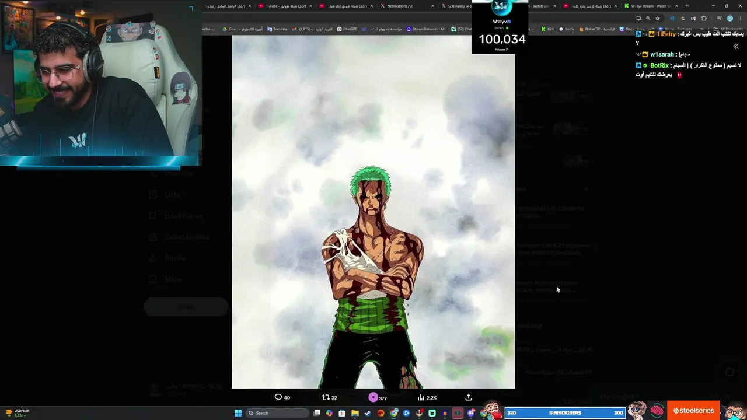Viewport: 747px width, 420px height.
Task: Click the SteelSeries banner
Action: 693,411
